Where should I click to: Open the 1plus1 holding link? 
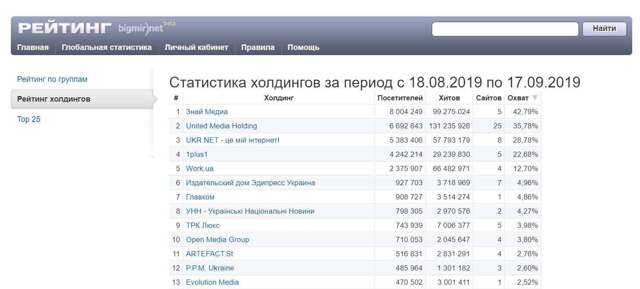(x=197, y=154)
